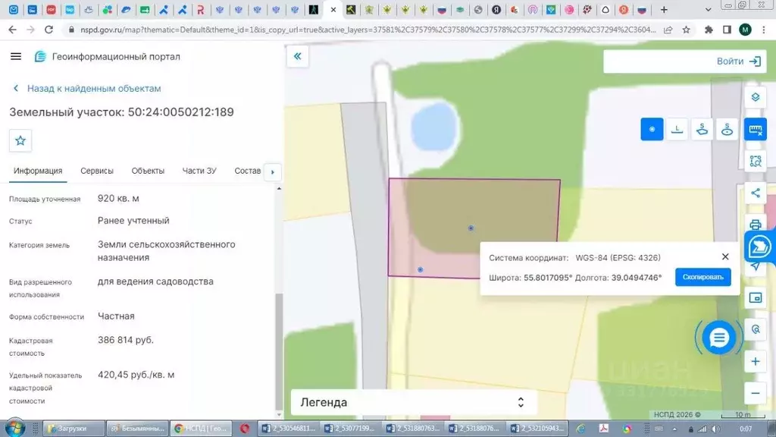The width and height of the screenshot is (776, 437).
Task: Open the Chrome three-dot menu
Action: click(764, 30)
